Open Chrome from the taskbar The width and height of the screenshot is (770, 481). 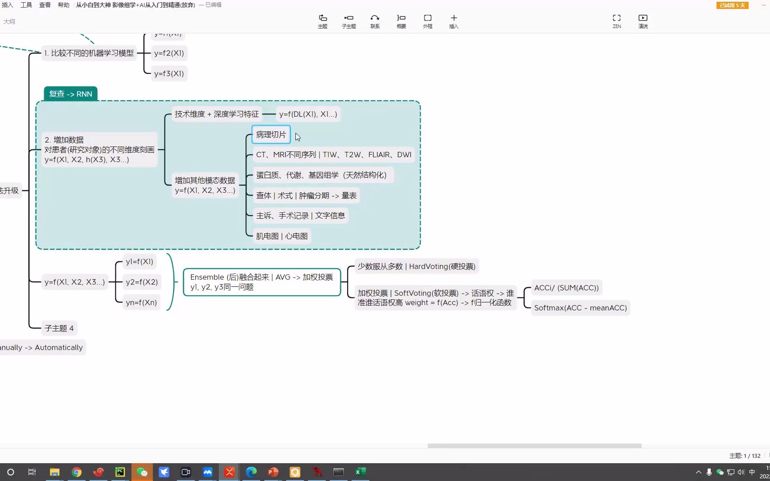(77, 472)
